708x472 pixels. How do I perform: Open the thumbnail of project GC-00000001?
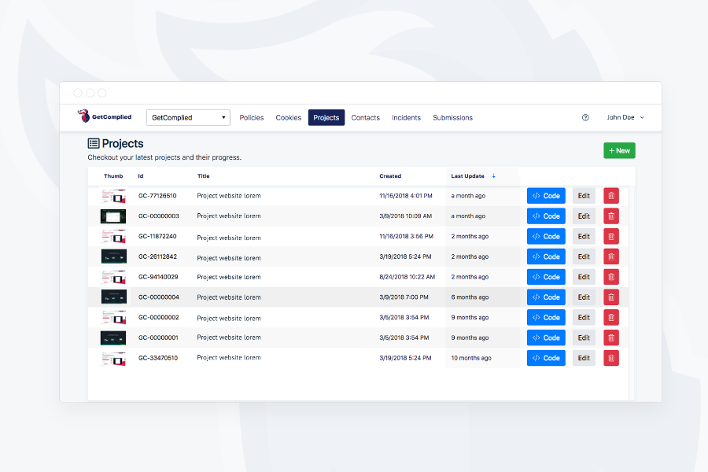[x=113, y=337]
